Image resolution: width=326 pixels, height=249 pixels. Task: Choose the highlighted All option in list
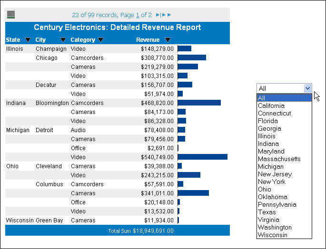262,98
